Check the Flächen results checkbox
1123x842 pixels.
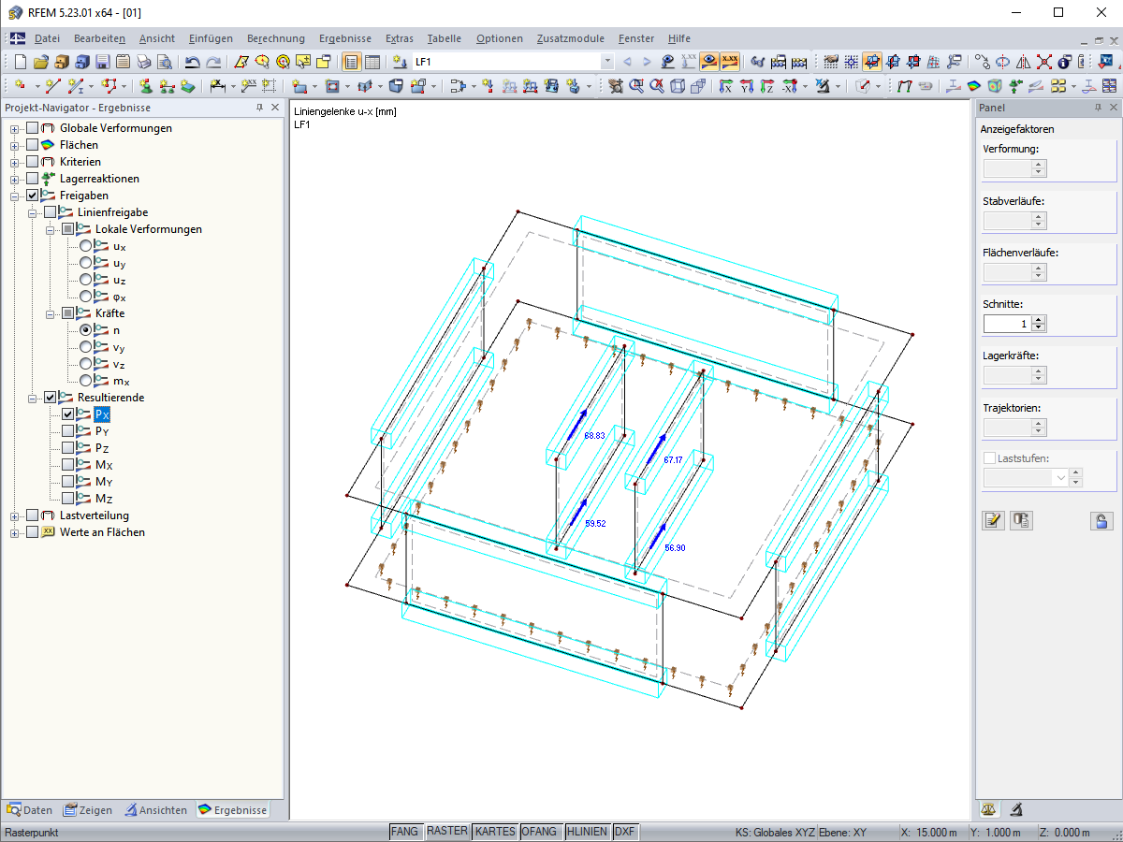pyautogui.click(x=33, y=145)
